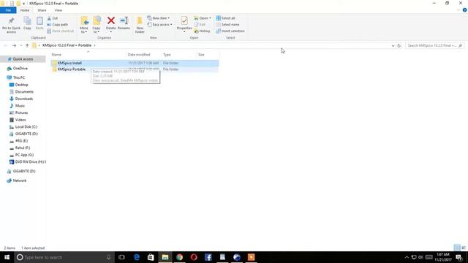Open Local Disk (C:) drive
Screen dimensions: 468x263
pyautogui.click(x=26, y=126)
